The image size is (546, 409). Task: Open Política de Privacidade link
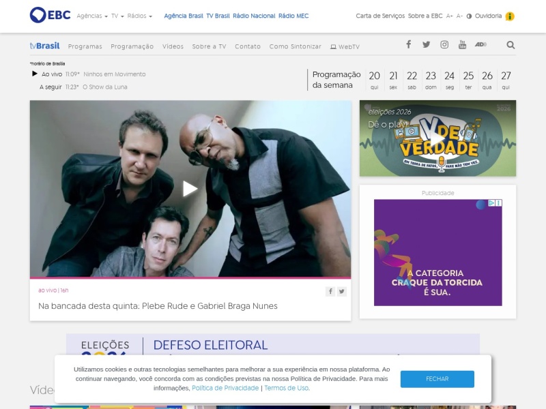click(x=225, y=388)
